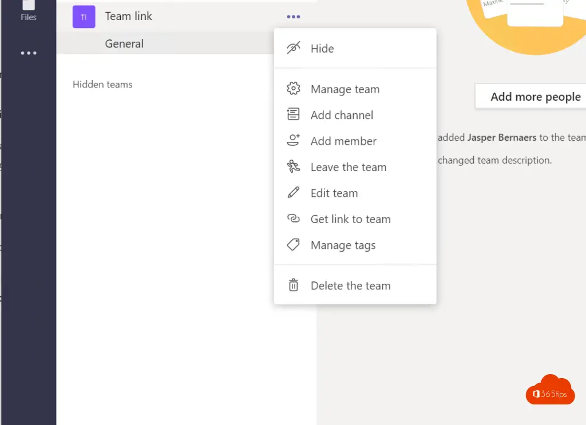Click the Edit team pencil icon
Viewport: 586px width, 425px height.
click(293, 193)
